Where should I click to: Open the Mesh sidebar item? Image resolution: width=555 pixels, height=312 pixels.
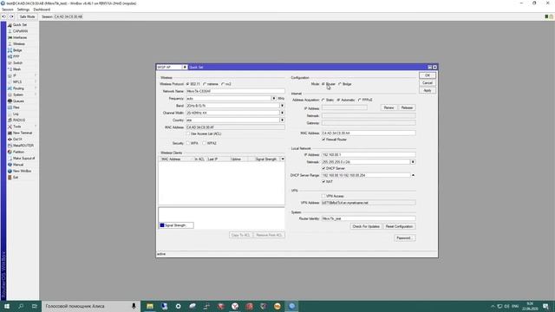pyautogui.click(x=17, y=69)
